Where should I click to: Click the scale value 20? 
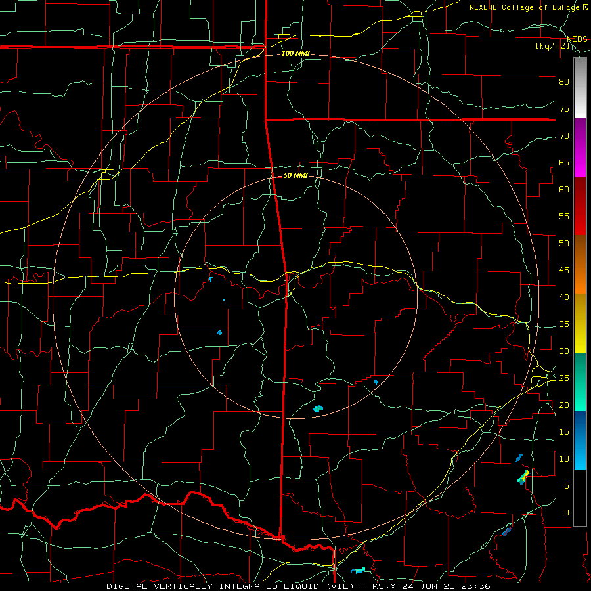click(564, 405)
